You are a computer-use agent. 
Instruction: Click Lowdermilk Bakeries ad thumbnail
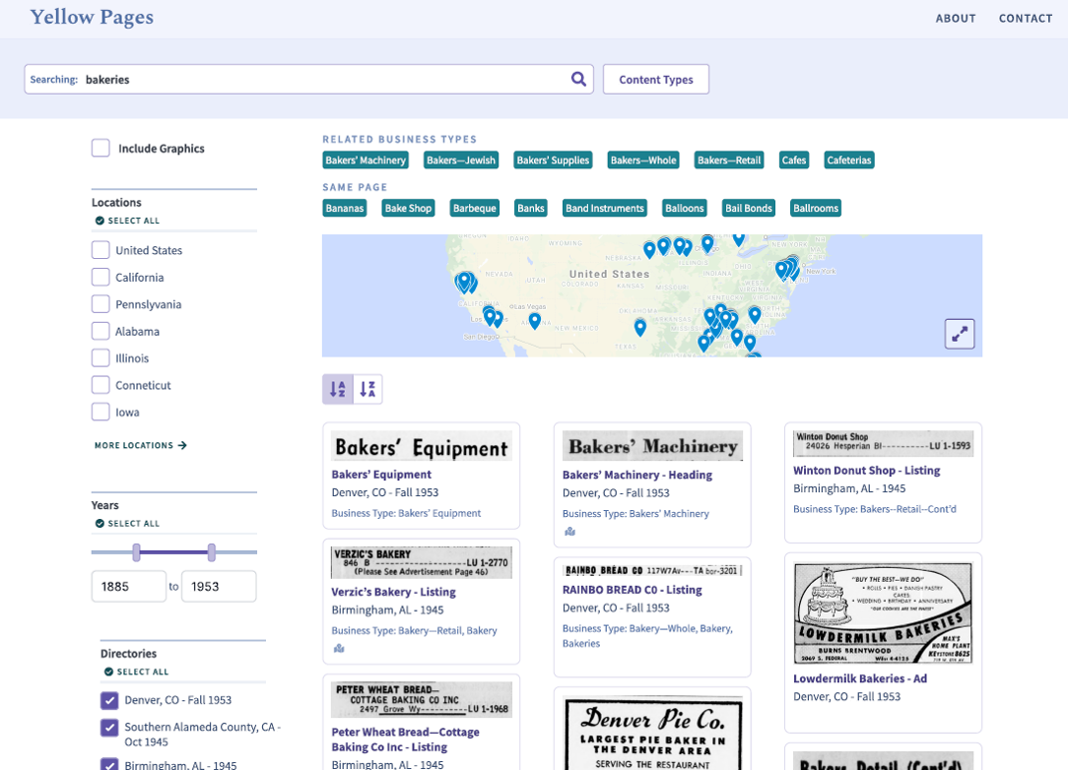(884, 613)
